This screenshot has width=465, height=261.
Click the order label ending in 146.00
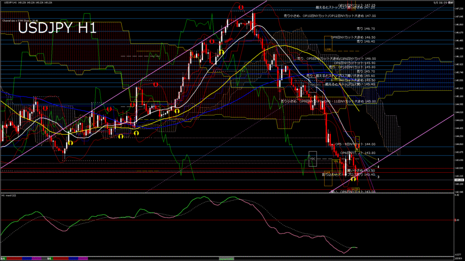pyautogui.click(x=336, y=59)
